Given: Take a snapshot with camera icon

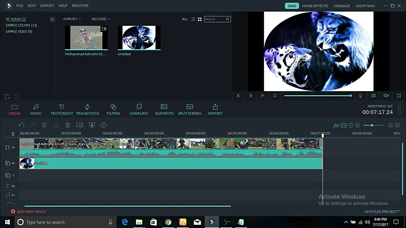Looking at the screenshot, I should (x=373, y=96).
